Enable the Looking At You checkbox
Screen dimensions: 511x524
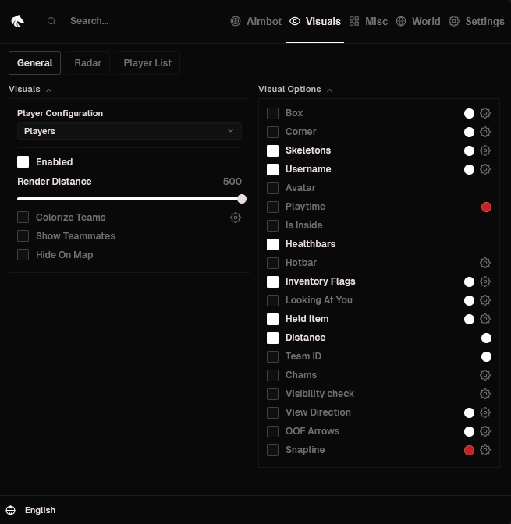coord(272,300)
